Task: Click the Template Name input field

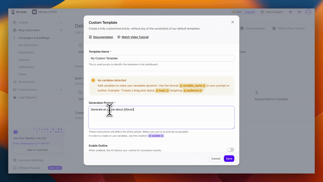Action: click(x=161, y=58)
